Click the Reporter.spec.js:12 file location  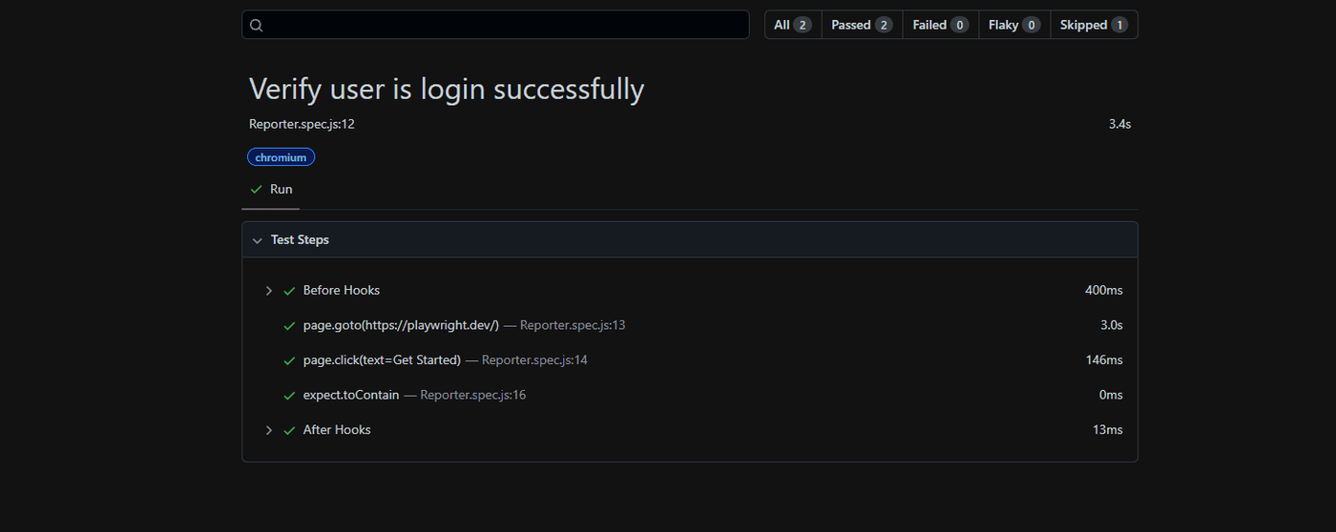302,124
